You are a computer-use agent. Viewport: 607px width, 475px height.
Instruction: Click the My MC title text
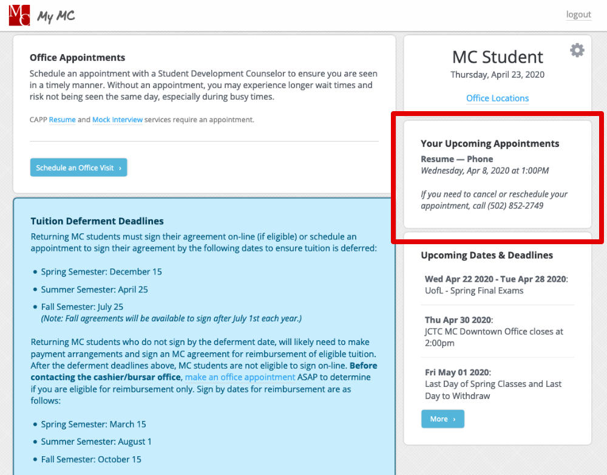click(56, 16)
